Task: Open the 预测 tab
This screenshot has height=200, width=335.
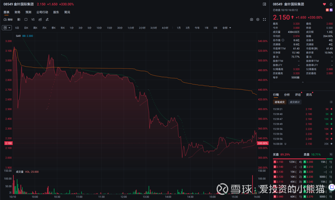Action: coord(29,12)
